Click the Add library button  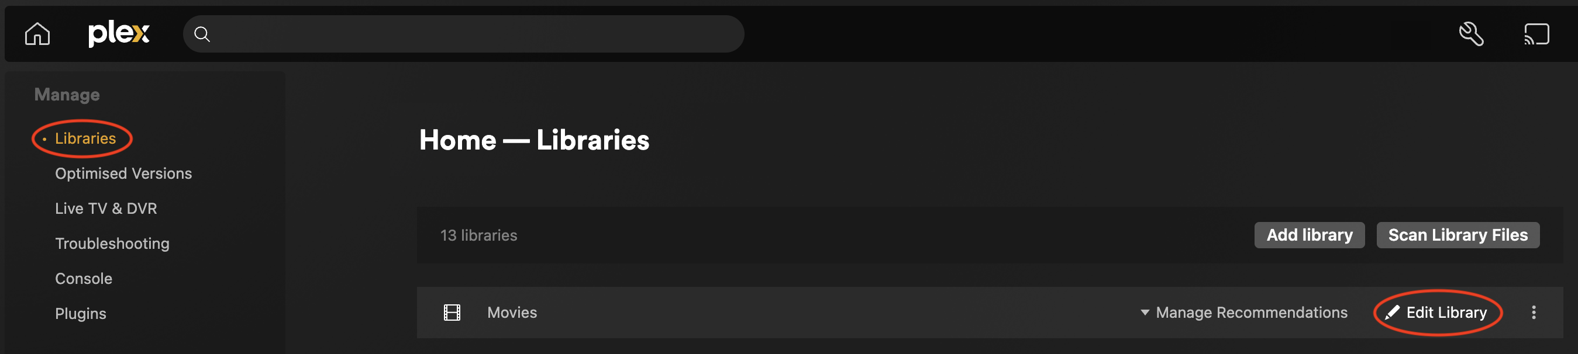(1309, 235)
